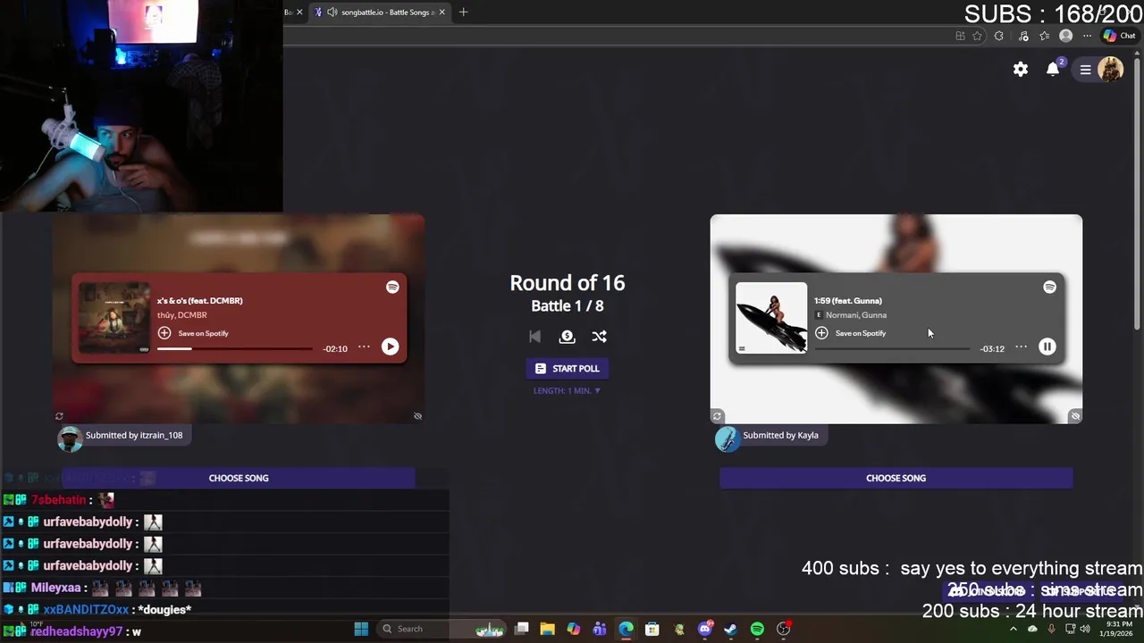Seek in x's & o's progress bar

coord(235,348)
